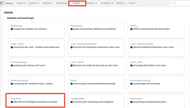
Task: Go to Gutschein in the navigation bar
Action: pyautogui.click(x=47, y=3)
